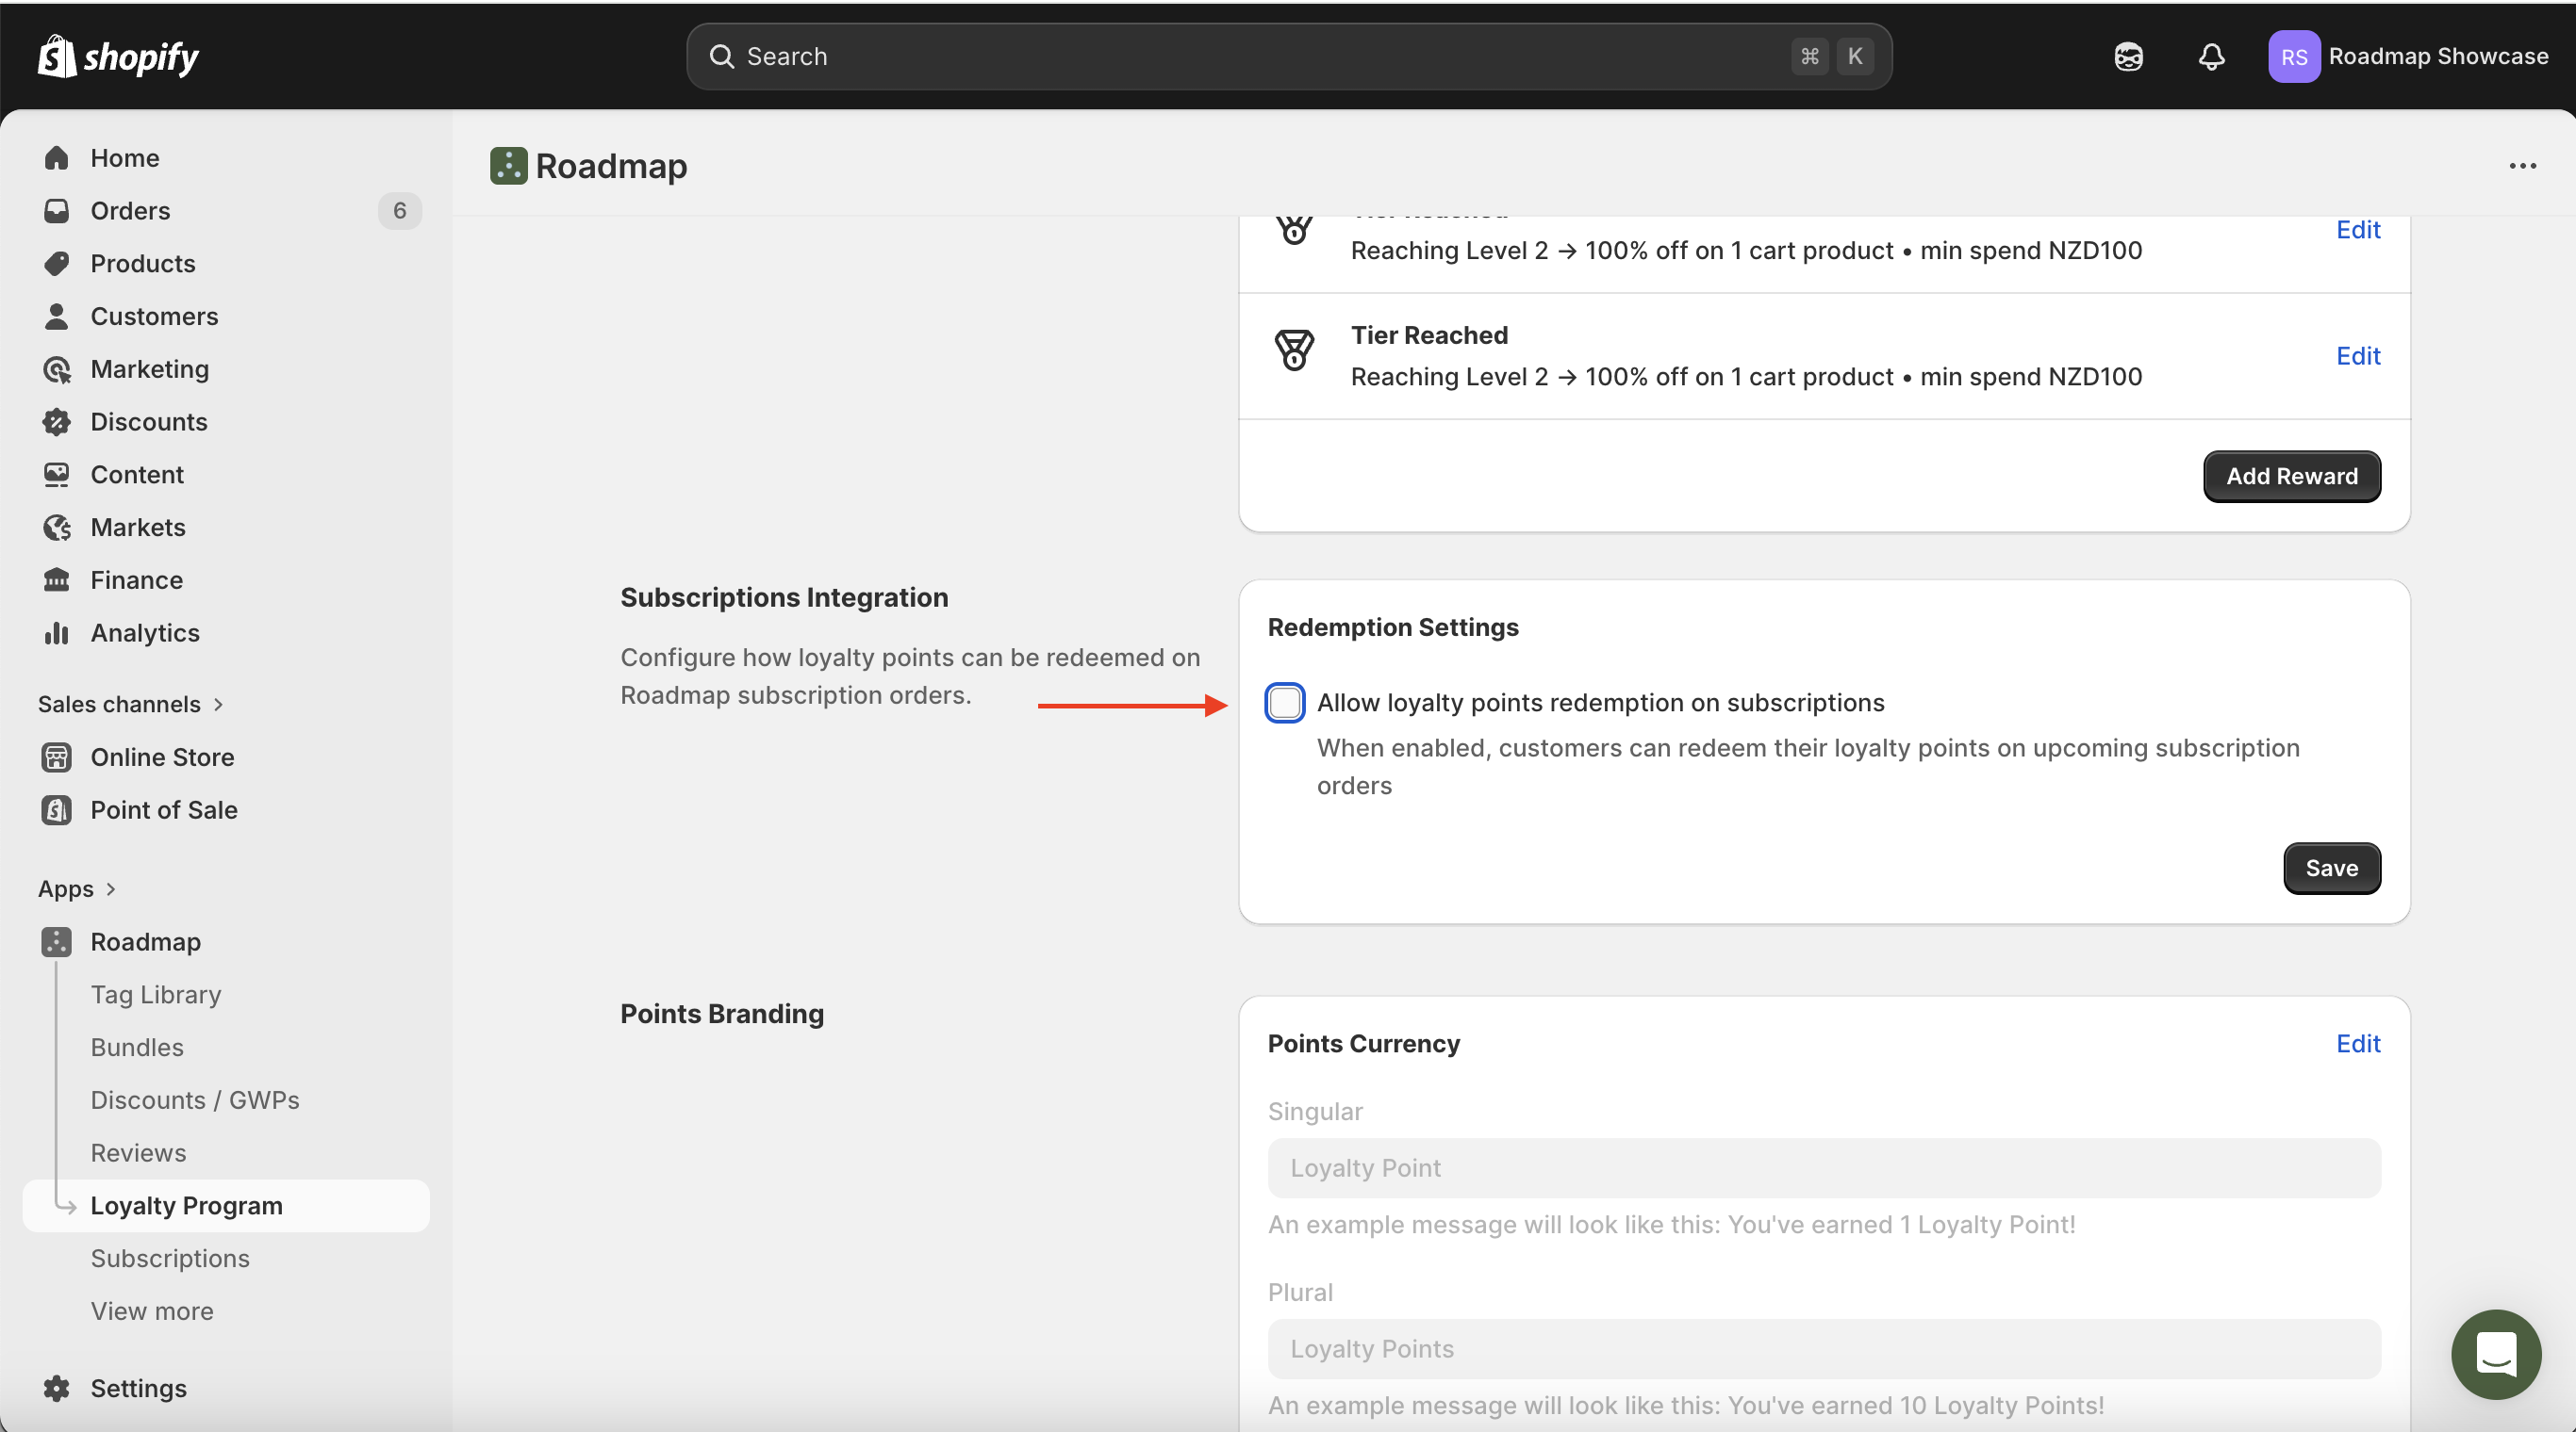Click the Shopify logo in the top bar
This screenshot has height=1432, width=2576.
[x=118, y=56]
